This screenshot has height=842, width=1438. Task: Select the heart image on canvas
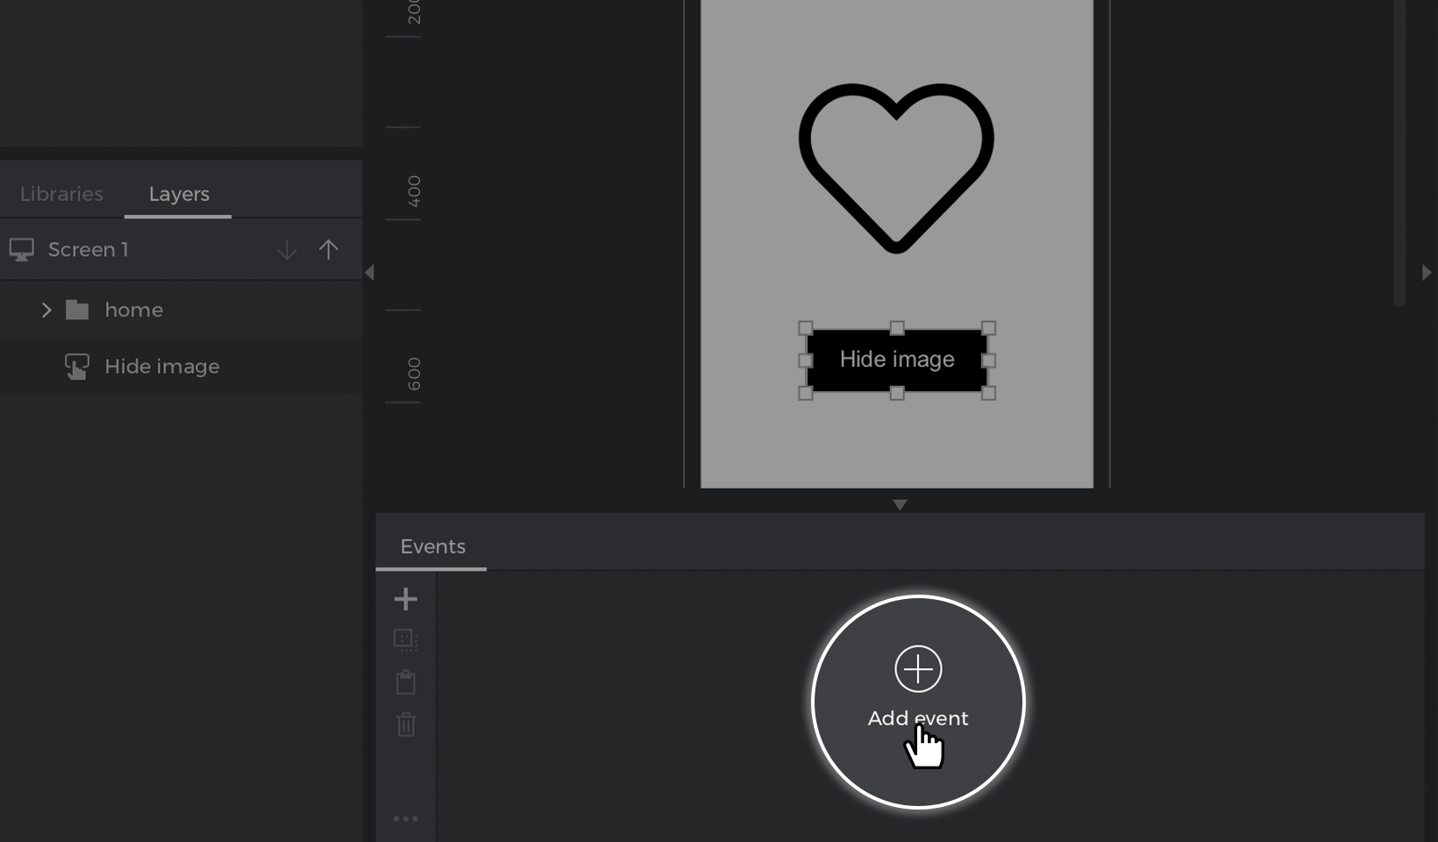[896, 168]
